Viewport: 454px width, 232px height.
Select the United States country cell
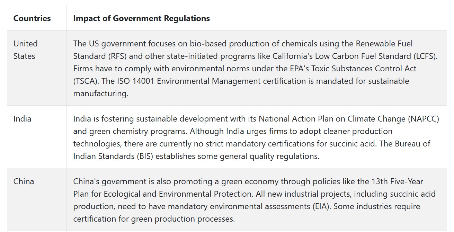[37, 68]
